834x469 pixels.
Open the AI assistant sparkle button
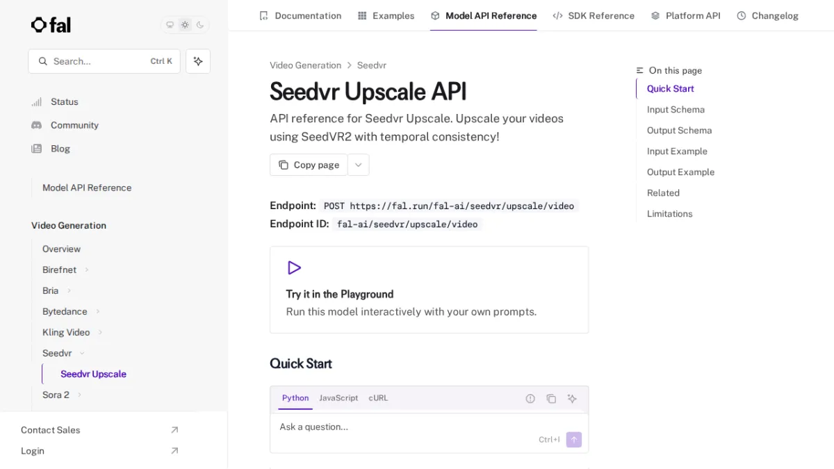pos(198,61)
